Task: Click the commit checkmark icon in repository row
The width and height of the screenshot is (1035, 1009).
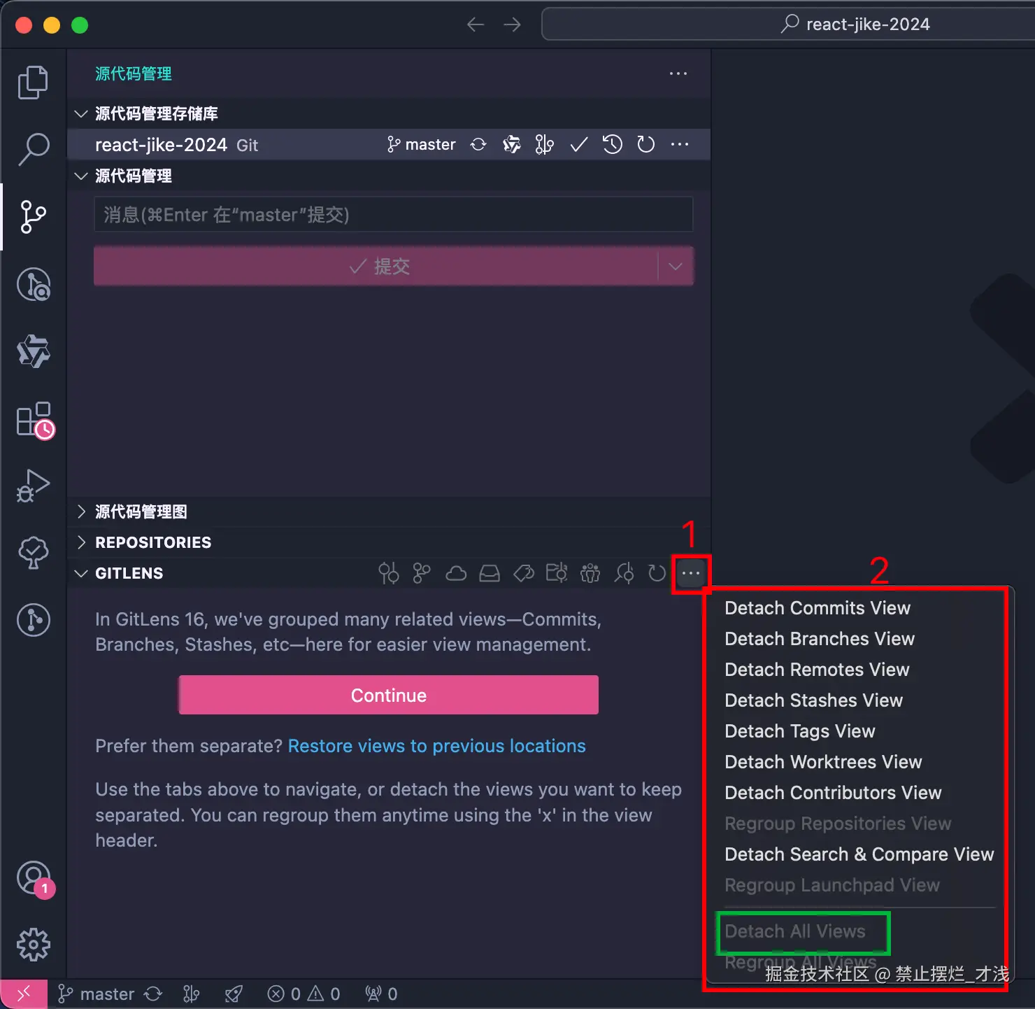Action: (579, 145)
